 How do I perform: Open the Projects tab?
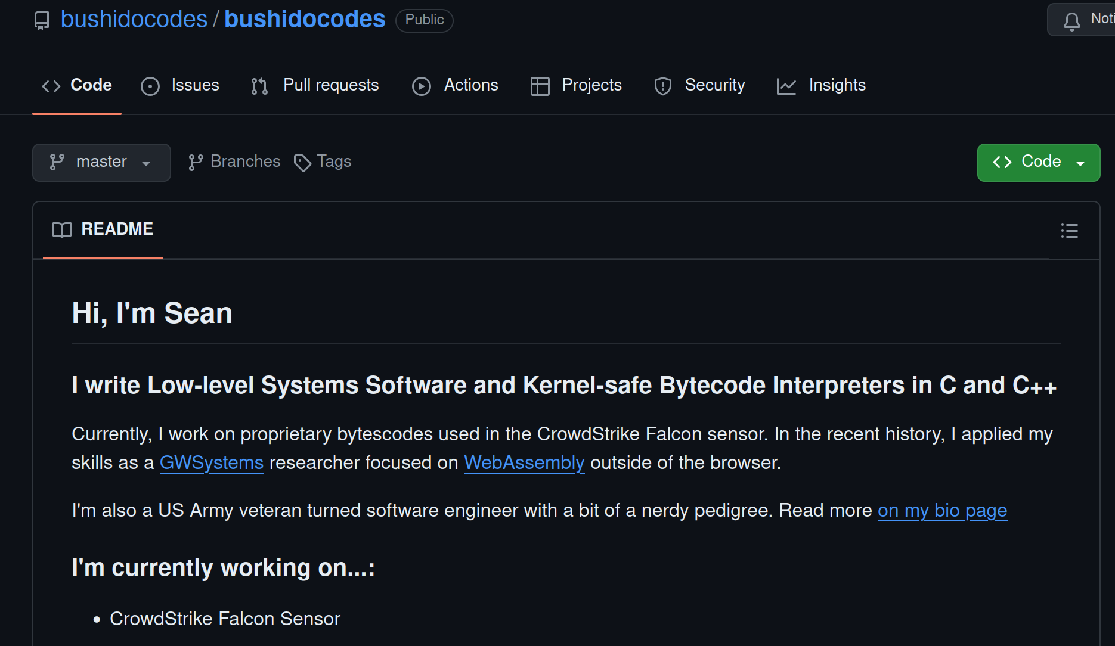576,85
